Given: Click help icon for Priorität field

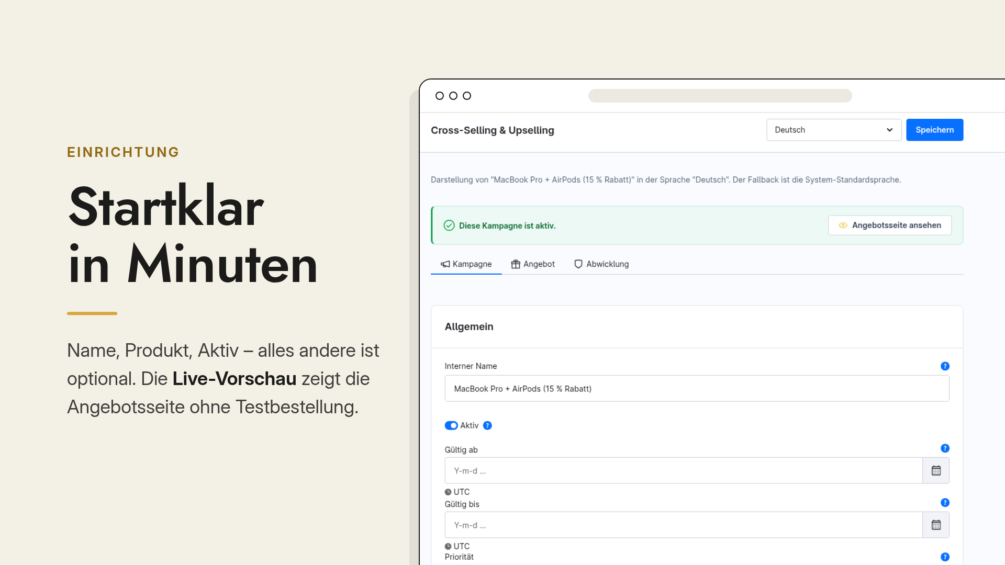Looking at the screenshot, I should 945,557.
